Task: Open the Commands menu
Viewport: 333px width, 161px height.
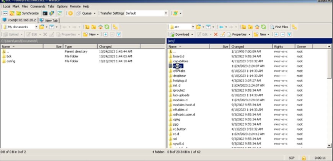Action: 38,7
